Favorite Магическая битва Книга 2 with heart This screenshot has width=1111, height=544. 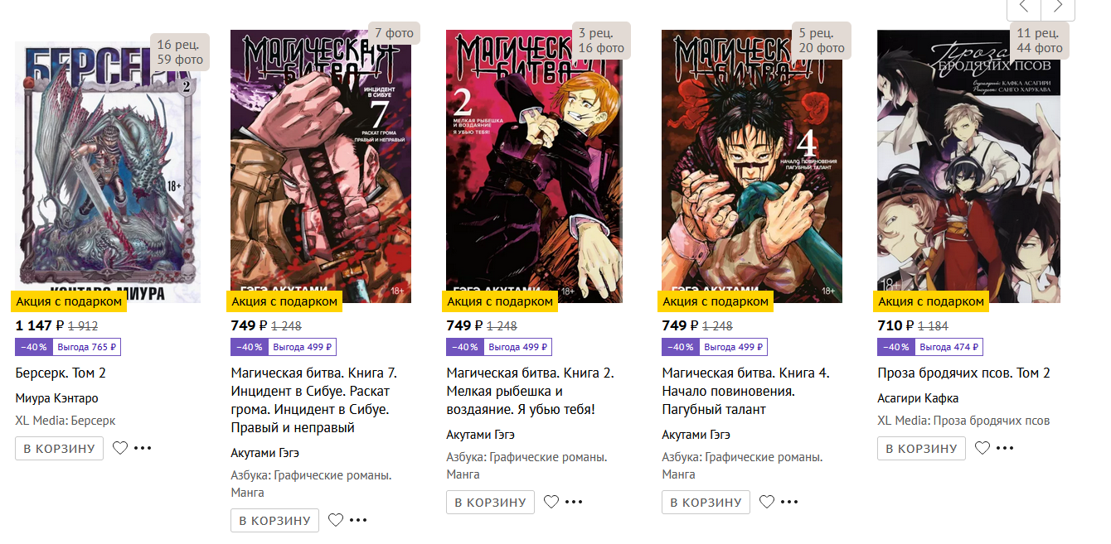pos(551,502)
